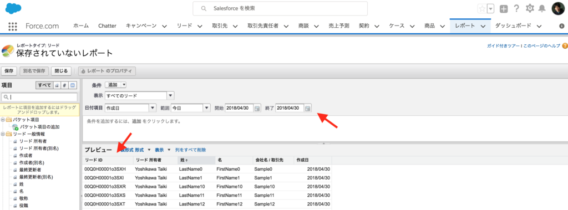568x210 pixels.
Task: Open the ケース tab
Action: coord(397,25)
